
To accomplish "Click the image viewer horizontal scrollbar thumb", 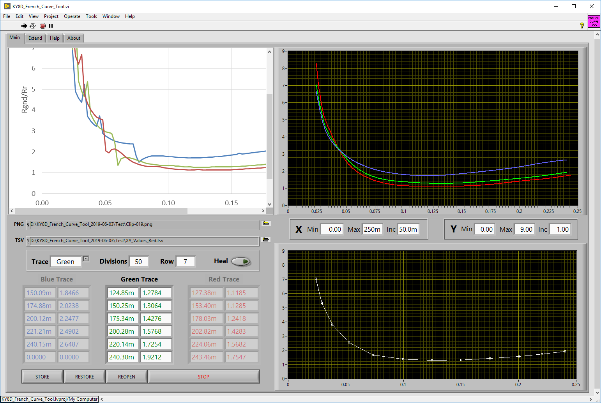I will click(x=102, y=211).
